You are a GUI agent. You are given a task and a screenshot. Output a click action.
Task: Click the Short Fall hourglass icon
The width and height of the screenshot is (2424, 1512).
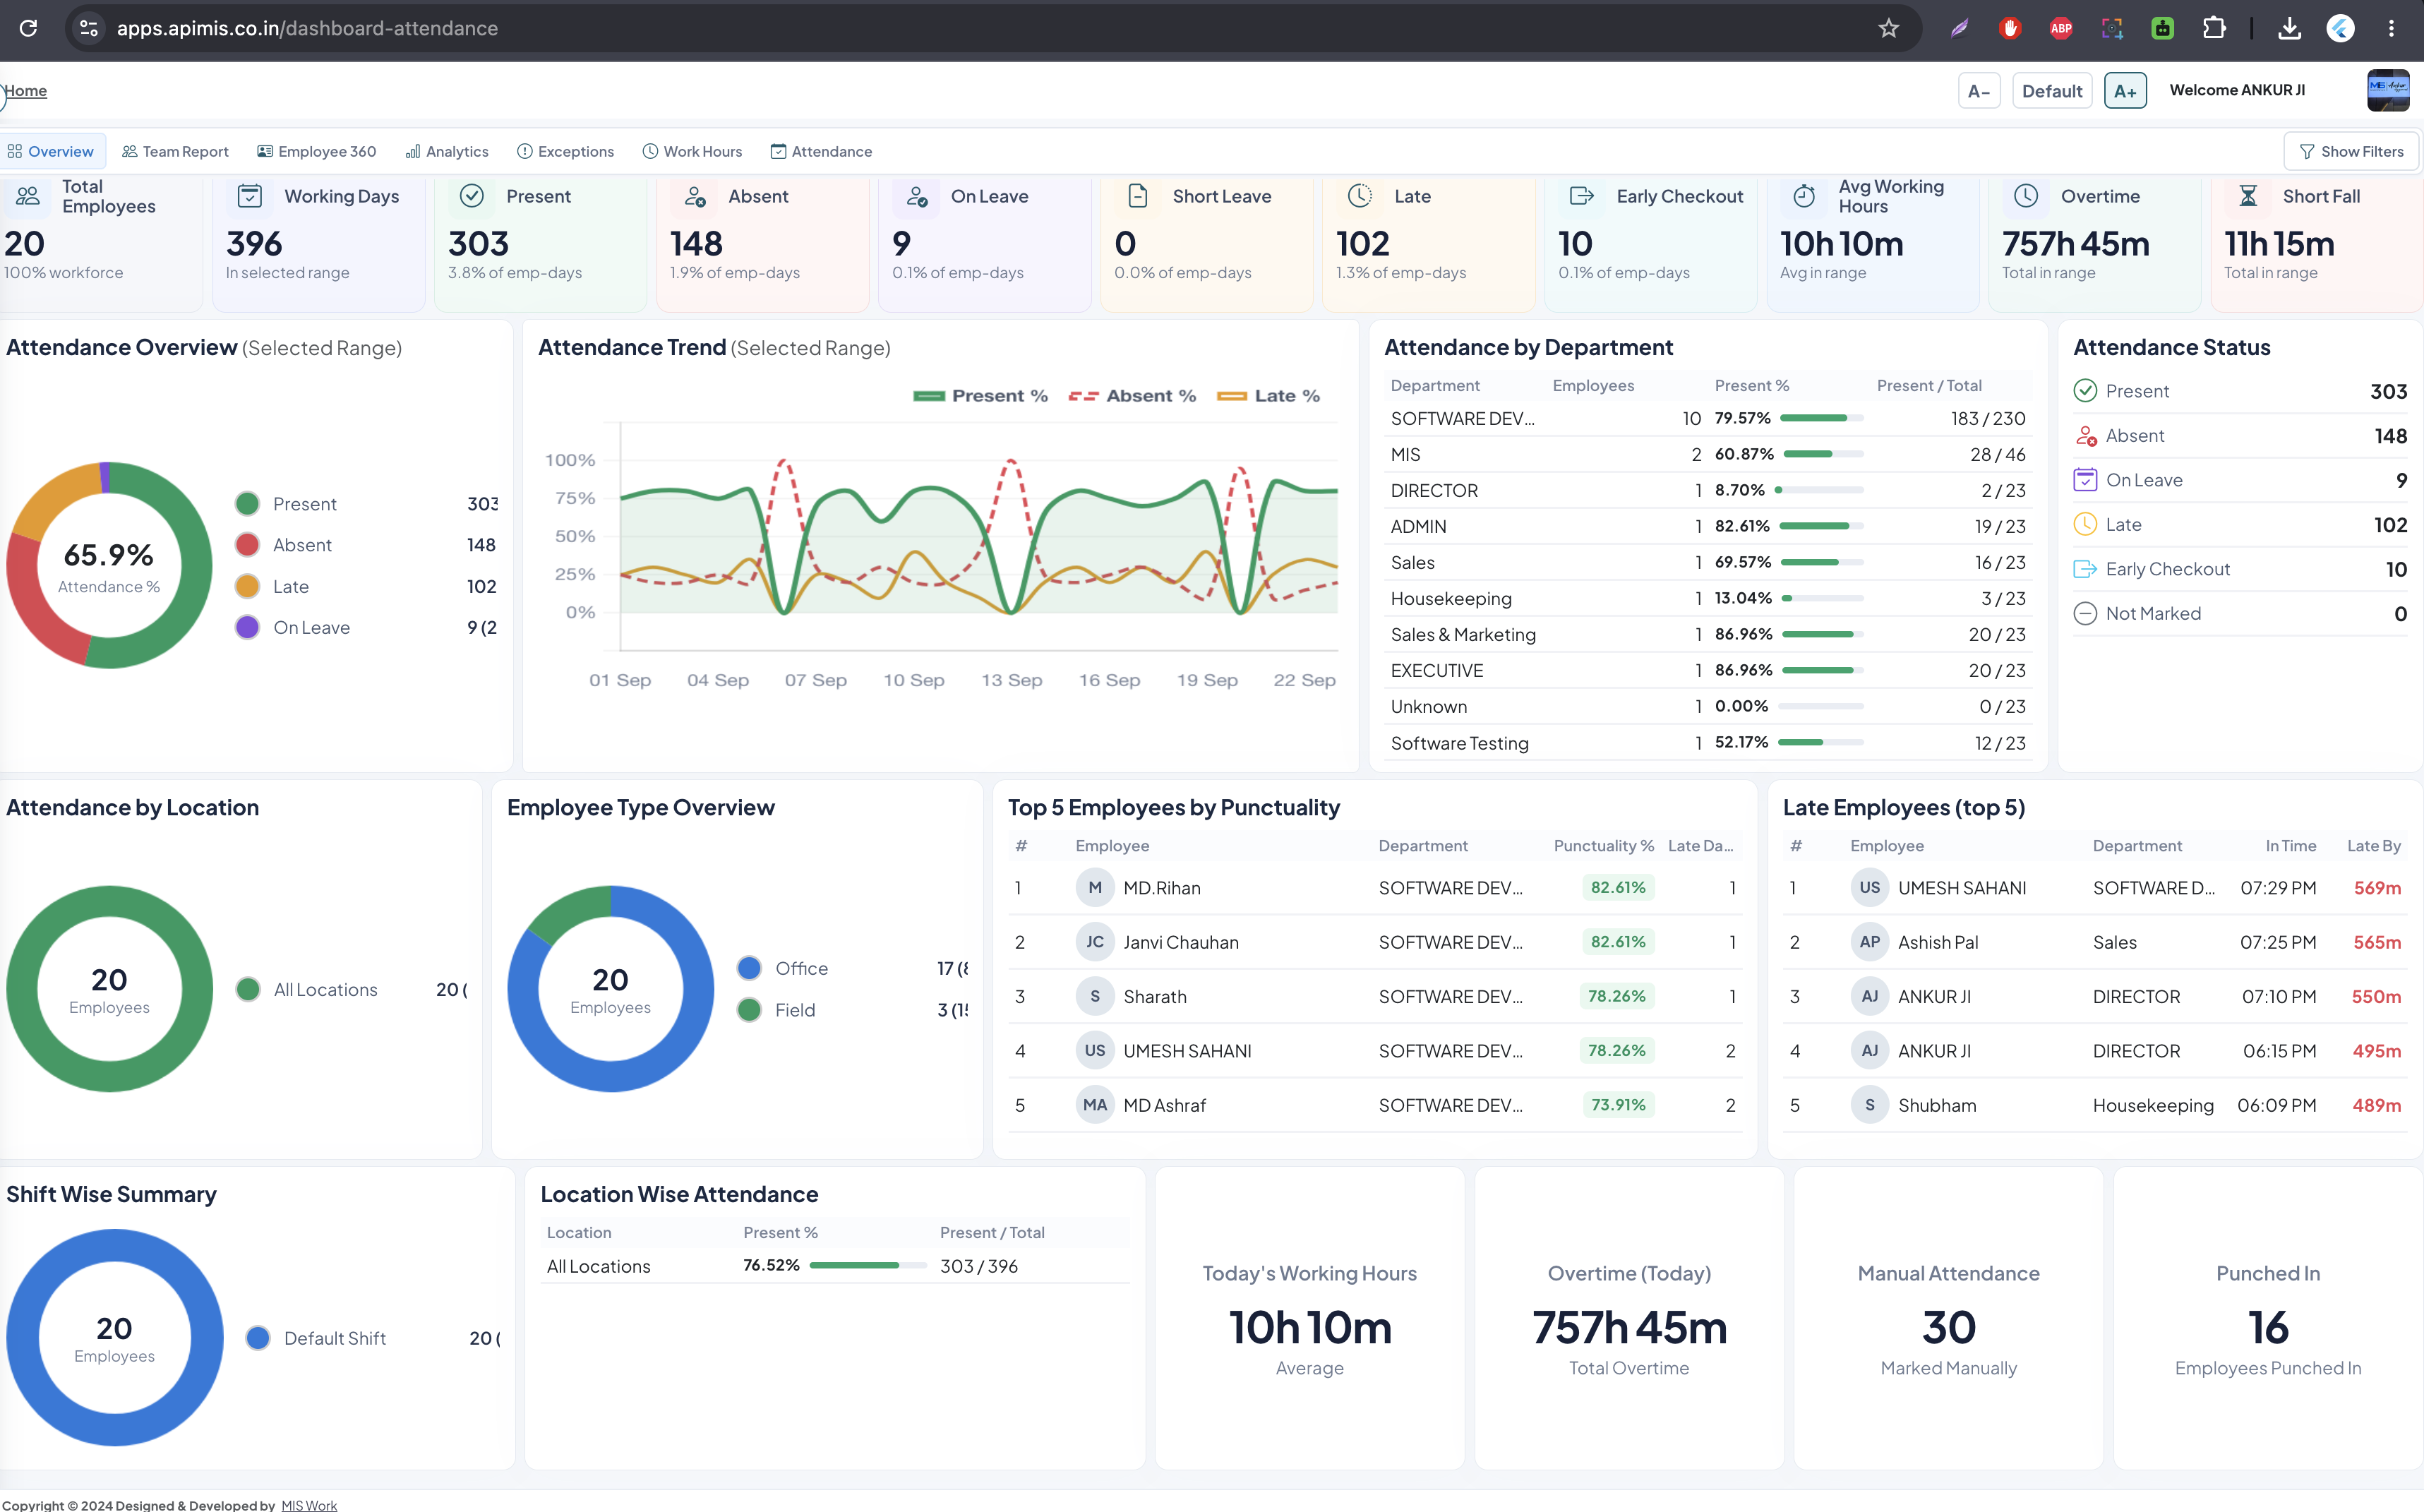[x=2248, y=196]
